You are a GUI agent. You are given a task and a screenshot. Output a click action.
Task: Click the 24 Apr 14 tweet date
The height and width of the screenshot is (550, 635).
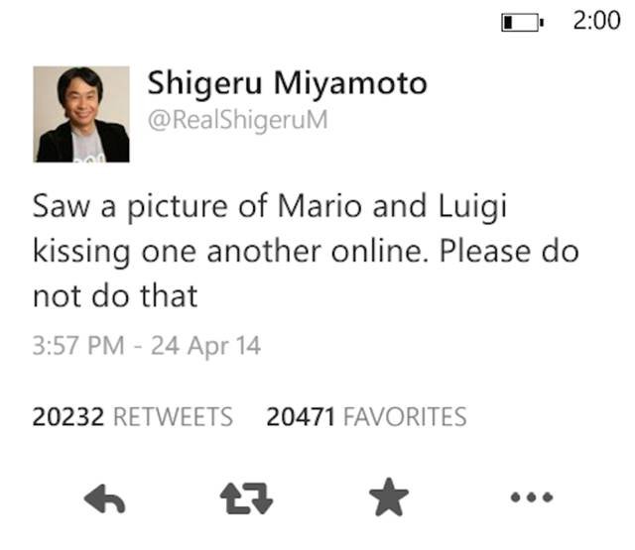pos(205,347)
